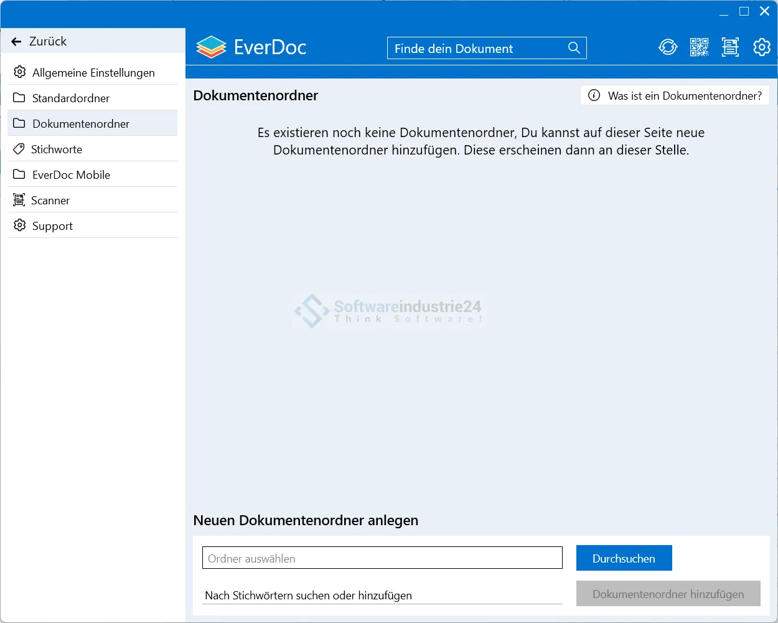The height and width of the screenshot is (623, 778).
Task: Open Stichworte settings page
Action: pyautogui.click(x=56, y=150)
